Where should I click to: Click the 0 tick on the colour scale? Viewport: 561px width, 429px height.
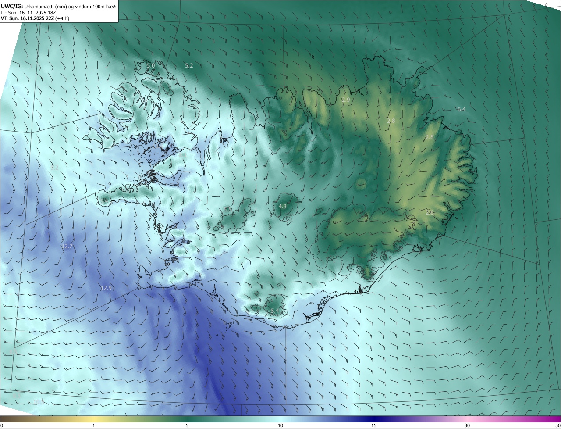click(2, 425)
